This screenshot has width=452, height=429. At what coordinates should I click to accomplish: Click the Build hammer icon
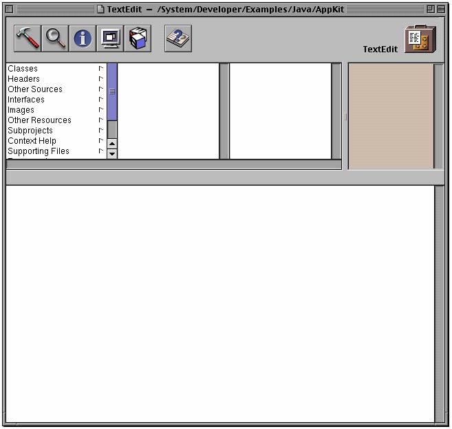(x=28, y=38)
